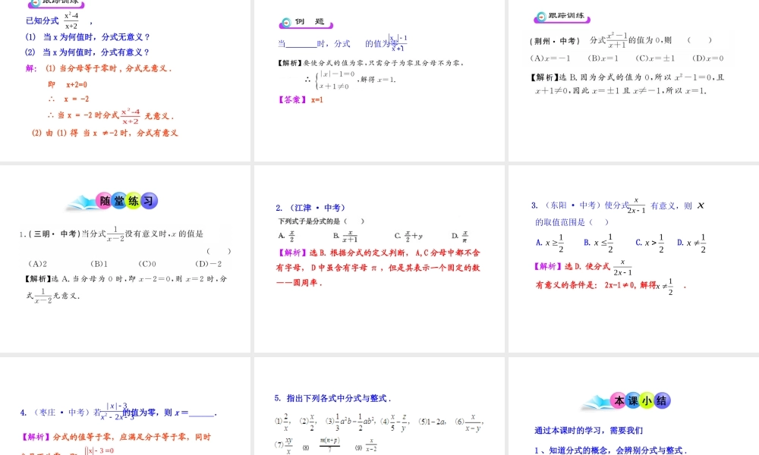
Task: Click the blue sphere decoration on 本课小结
Action: (634, 401)
